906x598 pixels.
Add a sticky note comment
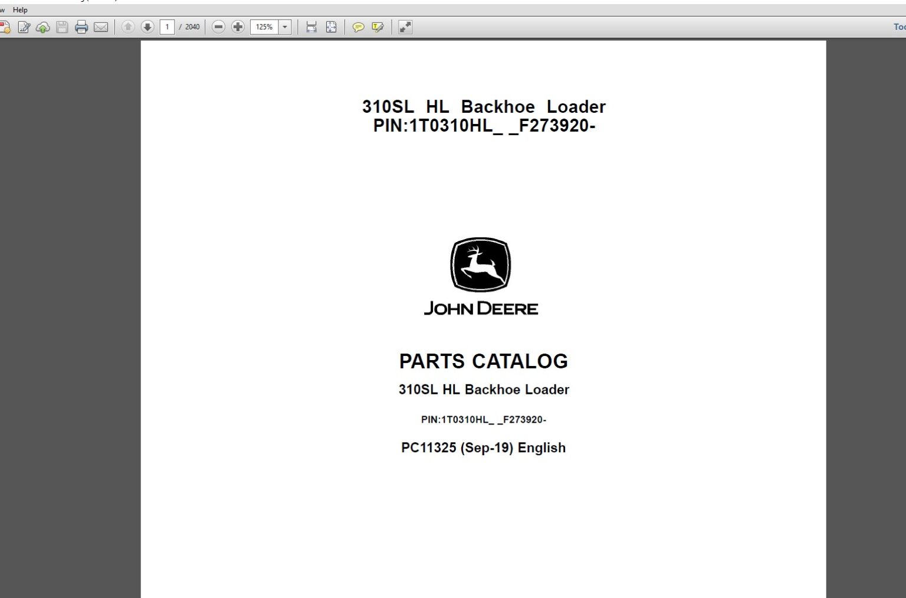[x=357, y=27]
